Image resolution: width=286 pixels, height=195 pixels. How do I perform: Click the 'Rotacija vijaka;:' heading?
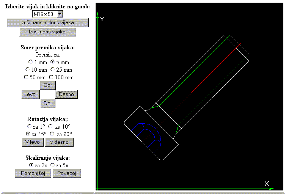(48, 119)
